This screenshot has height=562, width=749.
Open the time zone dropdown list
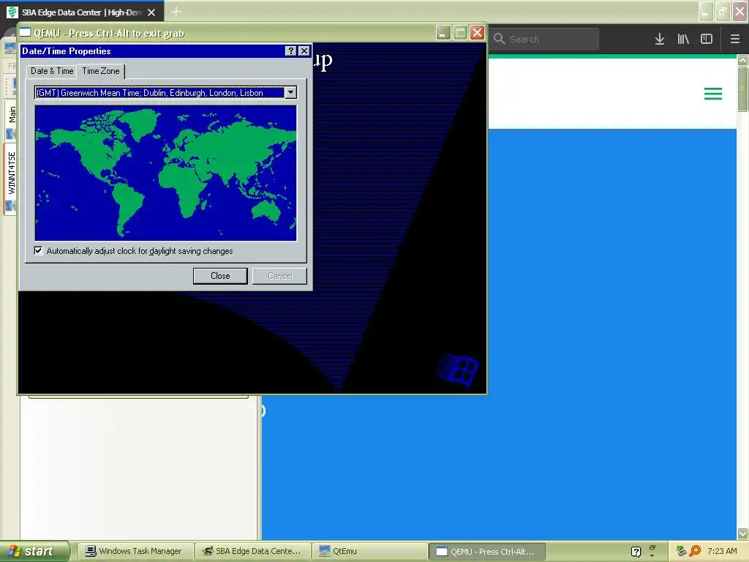[x=290, y=93]
